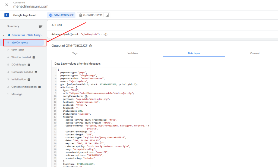Image resolution: width=278 pixels, height=167 pixels.
Task: Click the referrer-policy header line
Action: point(98,146)
